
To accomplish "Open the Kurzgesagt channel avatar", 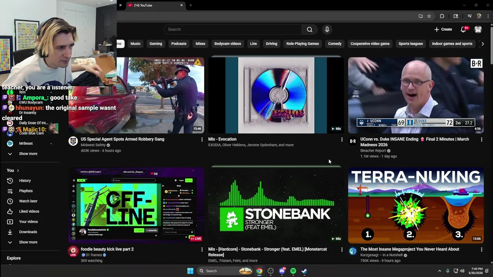I will pos(353,251).
